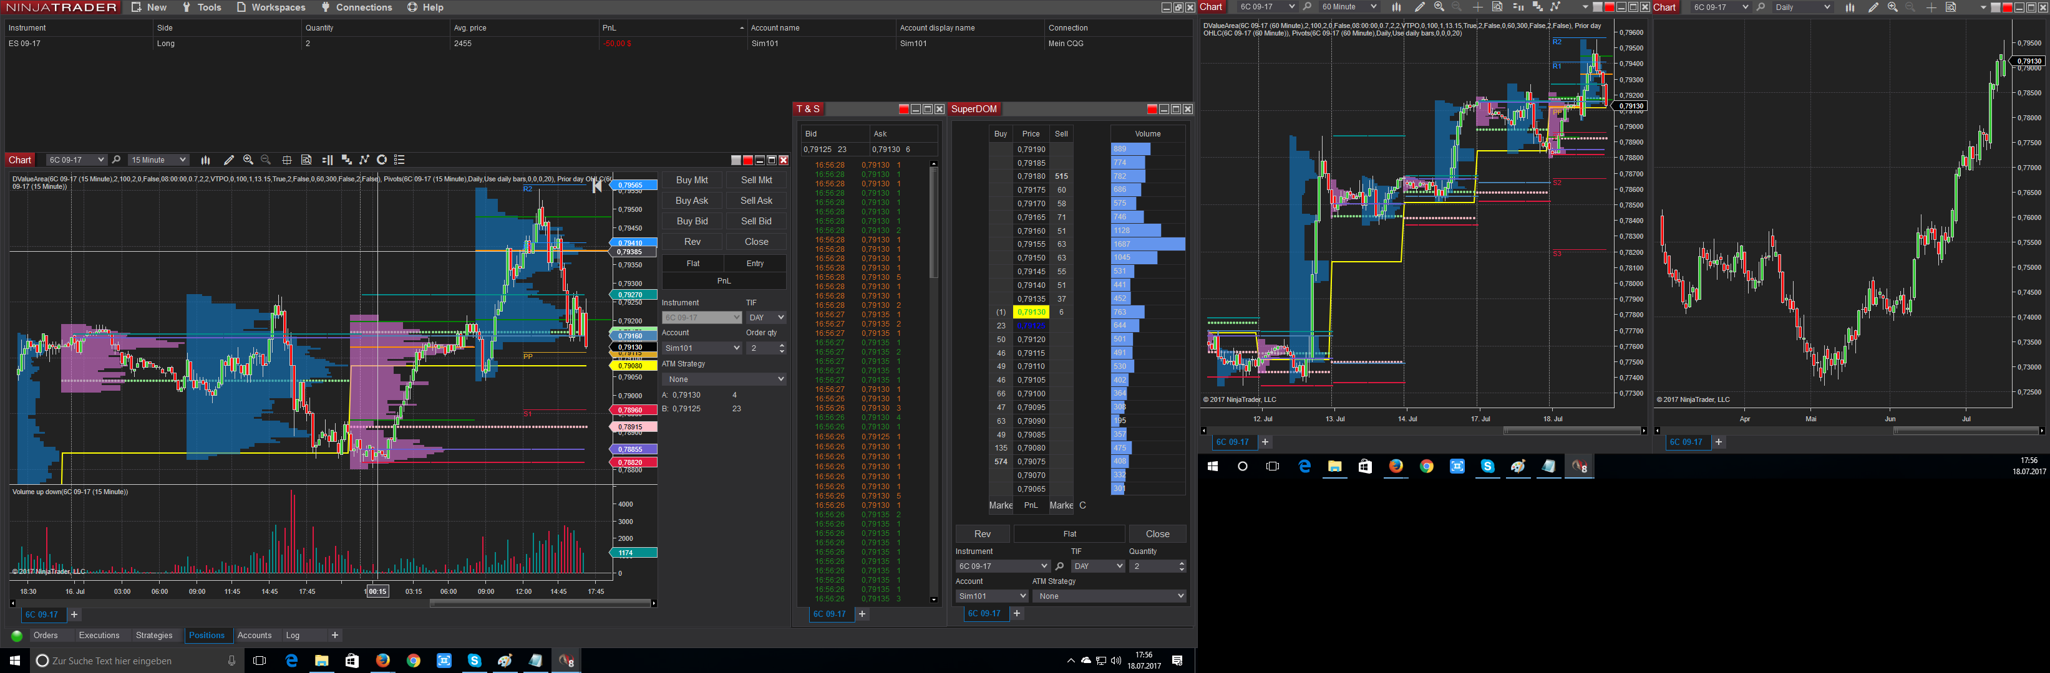
Task: Search instrument in the 15 Minute chart
Action: [x=116, y=160]
